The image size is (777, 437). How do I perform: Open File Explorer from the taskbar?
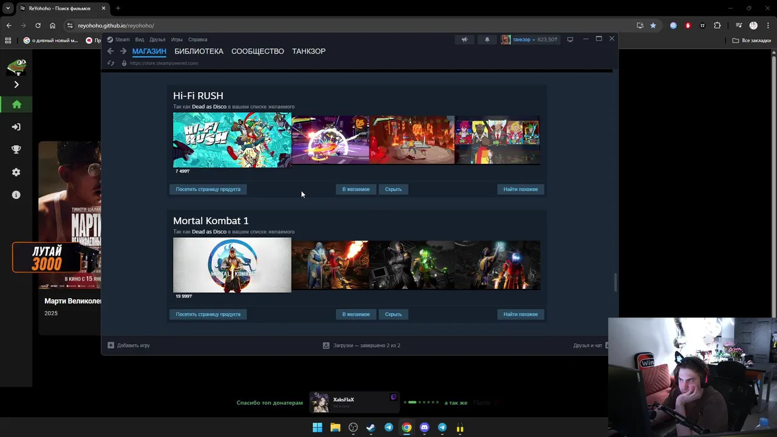pyautogui.click(x=335, y=427)
